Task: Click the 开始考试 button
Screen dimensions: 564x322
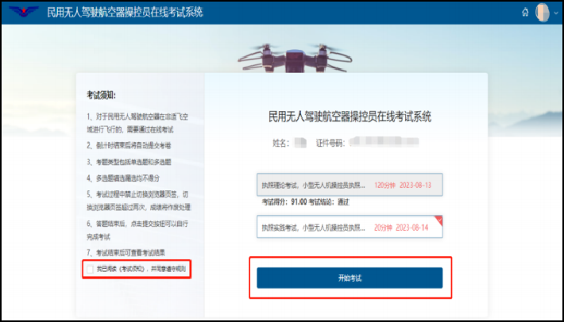Action: [x=350, y=278]
